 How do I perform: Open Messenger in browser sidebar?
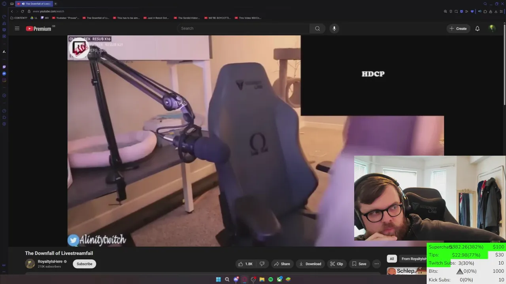coord(4,74)
